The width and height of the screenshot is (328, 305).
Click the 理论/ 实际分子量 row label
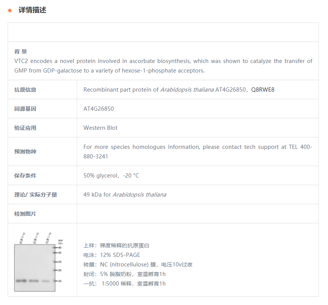tap(36, 195)
